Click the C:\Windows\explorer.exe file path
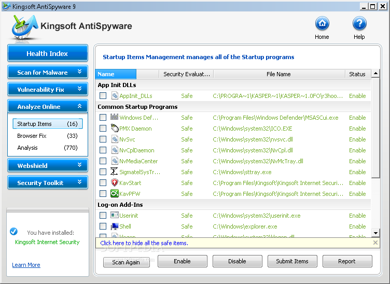 click(x=245, y=226)
